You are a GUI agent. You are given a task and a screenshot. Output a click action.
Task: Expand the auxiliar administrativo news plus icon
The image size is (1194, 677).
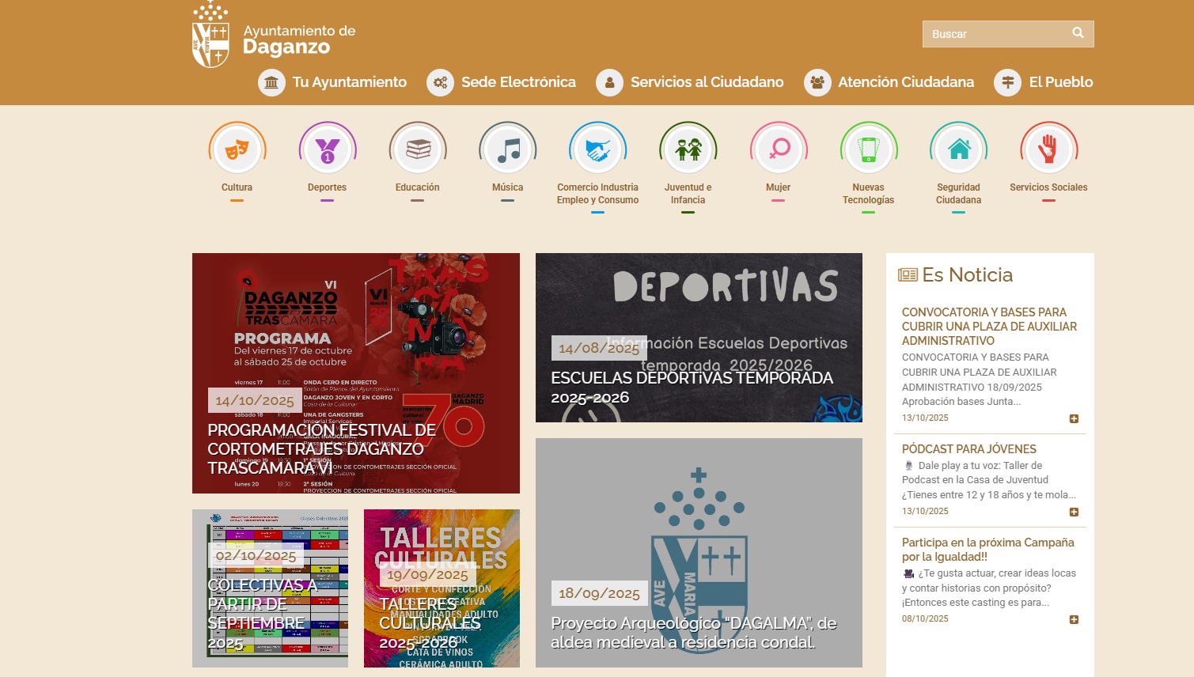point(1074,419)
